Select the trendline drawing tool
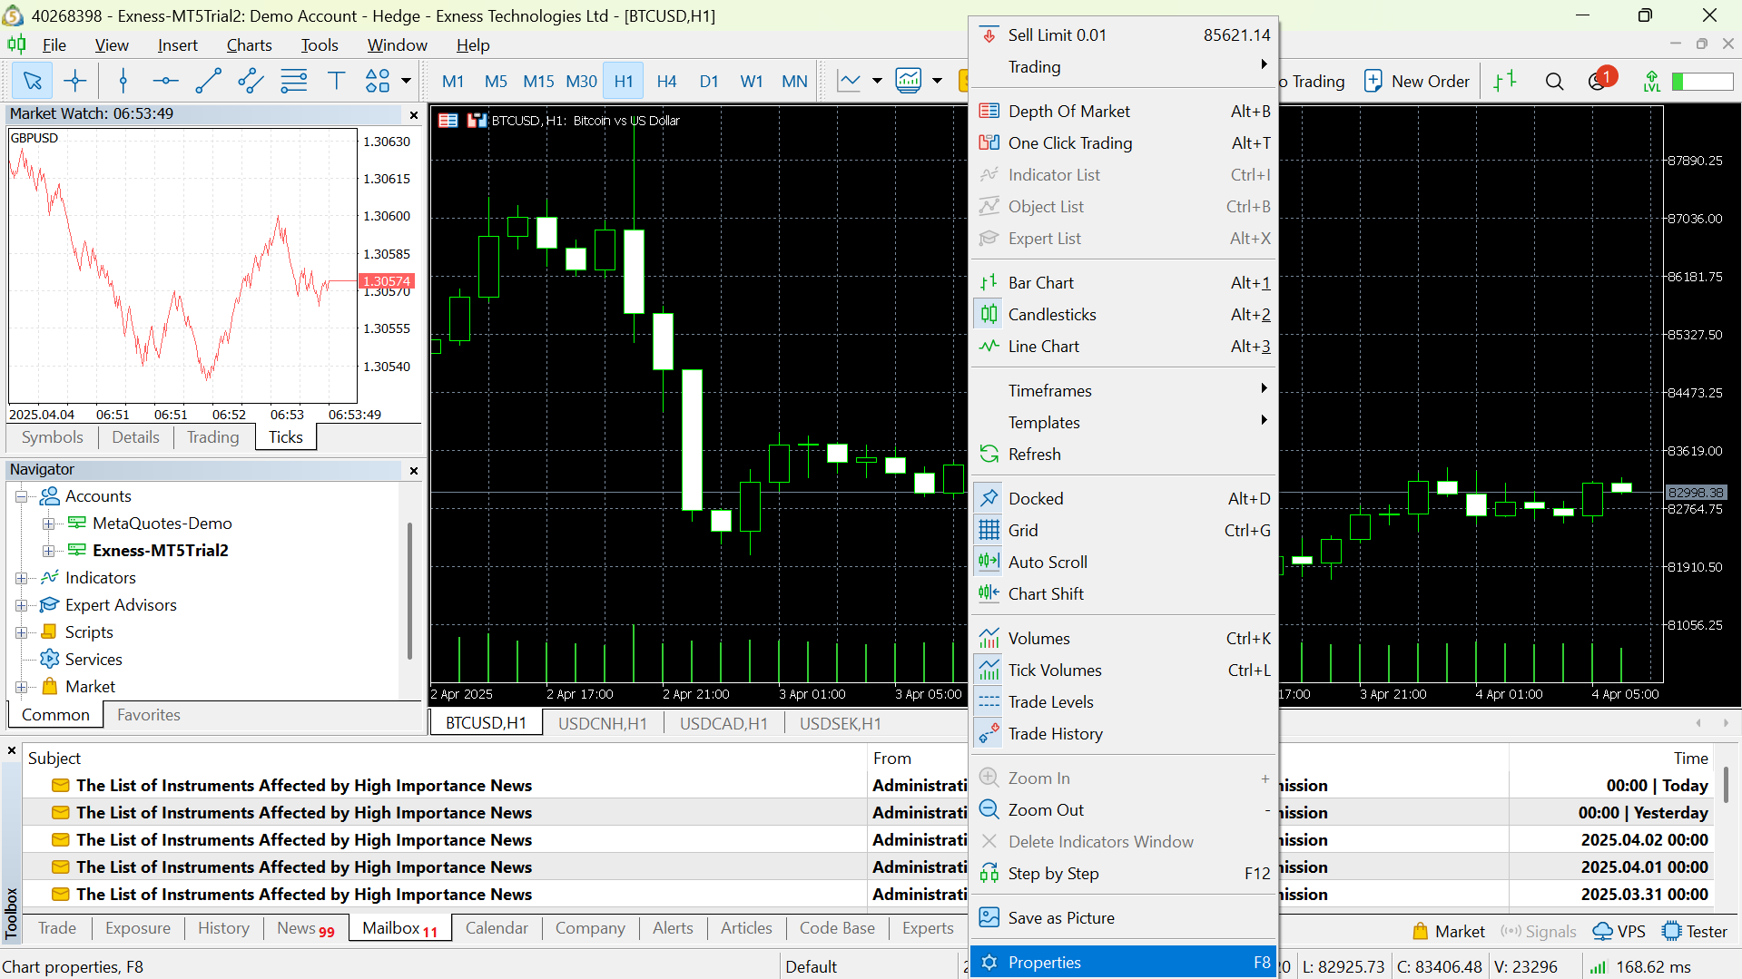Screen dimensions: 1742x979 [x=208, y=81]
